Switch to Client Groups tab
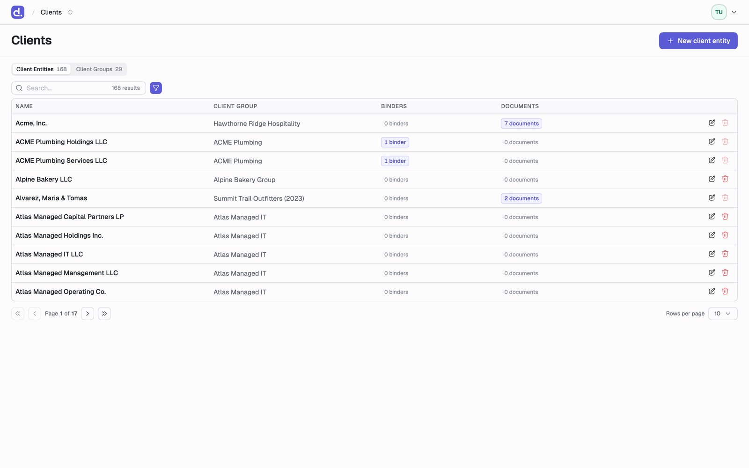This screenshot has width=749, height=468. click(x=99, y=69)
